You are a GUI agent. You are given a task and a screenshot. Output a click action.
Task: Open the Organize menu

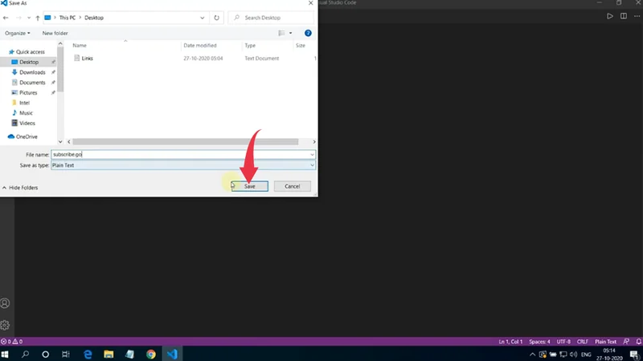click(x=18, y=33)
